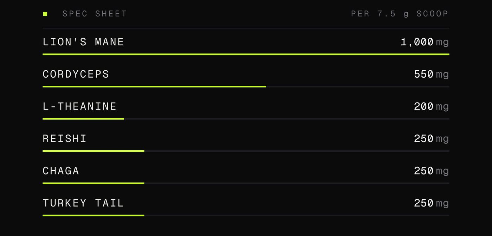Select the TURKEY TAIL ingredient label
The height and width of the screenshot is (236, 492).
point(83,203)
